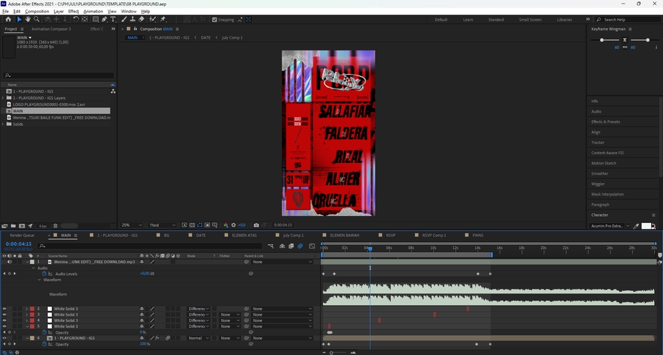
Task: Click the eyedropper next to font name
Action: [x=636, y=226]
